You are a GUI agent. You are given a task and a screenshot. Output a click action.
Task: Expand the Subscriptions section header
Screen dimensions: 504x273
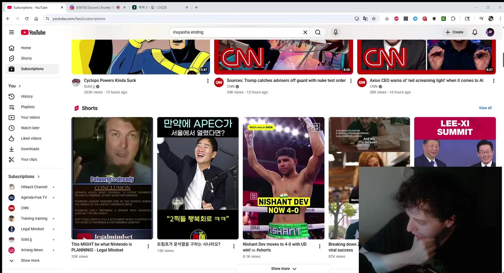tap(24, 177)
